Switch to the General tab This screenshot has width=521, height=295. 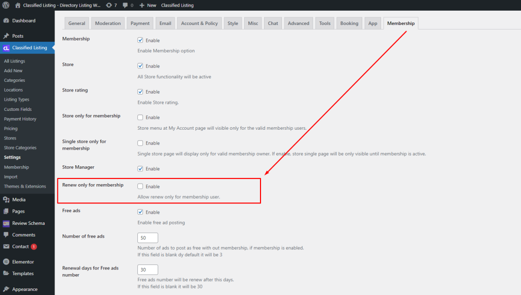77,23
